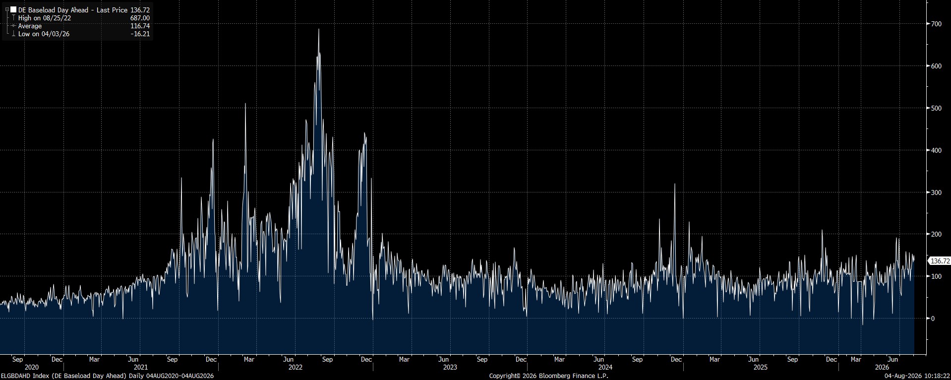
Task: Select the 2020 year label on time axis
Action: [31, 368]
